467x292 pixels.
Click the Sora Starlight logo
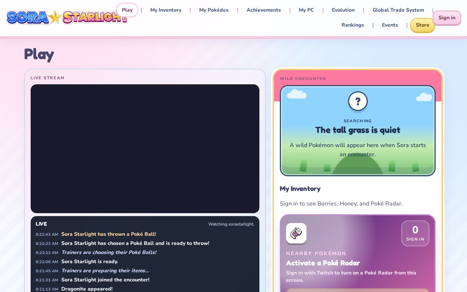[67, 17]
